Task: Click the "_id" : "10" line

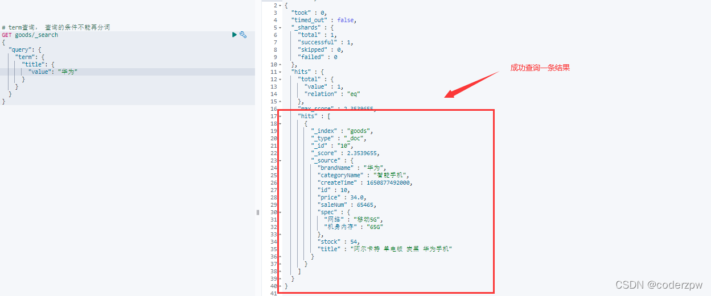Action: [x=333, y=145]
